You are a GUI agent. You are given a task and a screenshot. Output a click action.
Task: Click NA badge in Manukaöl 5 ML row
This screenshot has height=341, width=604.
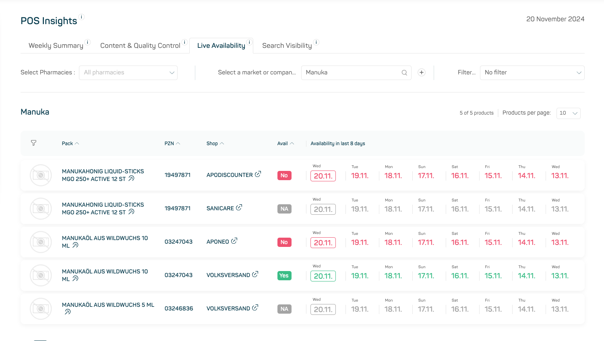[284, 309]
